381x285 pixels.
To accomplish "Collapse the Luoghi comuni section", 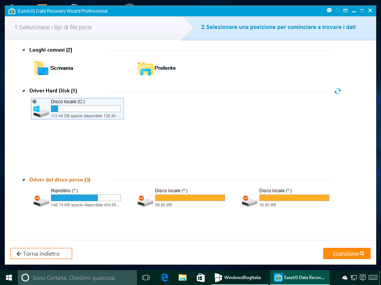I will point(23,50).
